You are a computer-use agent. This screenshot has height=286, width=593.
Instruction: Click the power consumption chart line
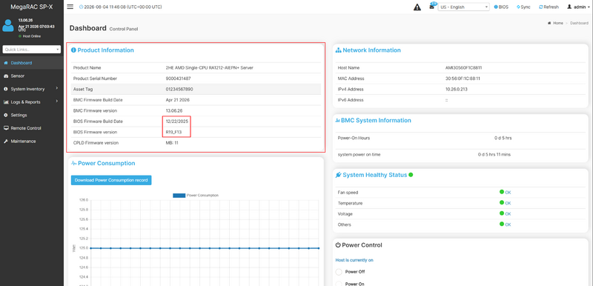pos(205,248)
